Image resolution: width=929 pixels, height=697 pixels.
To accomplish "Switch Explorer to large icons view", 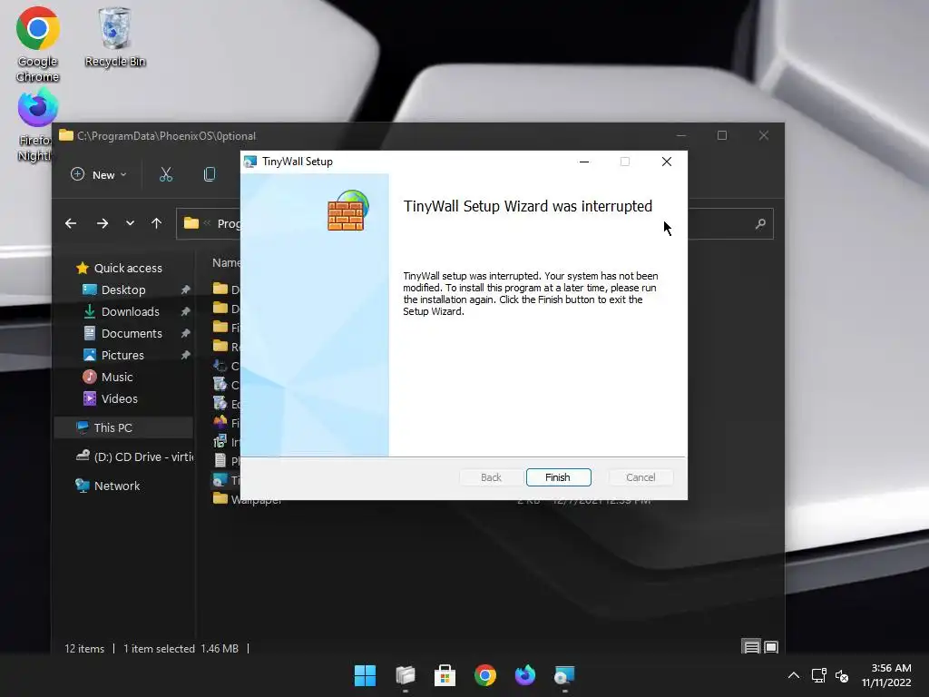I will pos(771,647).
